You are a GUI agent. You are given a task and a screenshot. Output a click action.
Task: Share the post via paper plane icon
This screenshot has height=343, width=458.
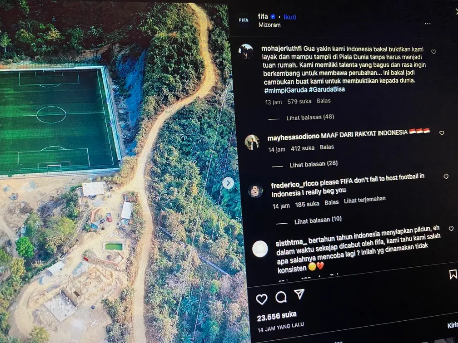click(299, 294)
